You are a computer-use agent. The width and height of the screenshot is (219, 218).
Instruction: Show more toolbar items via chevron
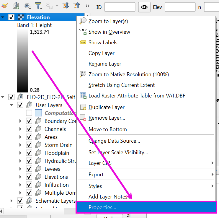click(x=87, y=6)
